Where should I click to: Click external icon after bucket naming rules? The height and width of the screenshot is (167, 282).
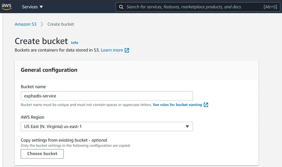click(x=206, y=105)
